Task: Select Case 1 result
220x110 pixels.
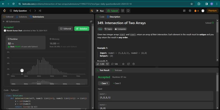Action: [x=104, y=83]
